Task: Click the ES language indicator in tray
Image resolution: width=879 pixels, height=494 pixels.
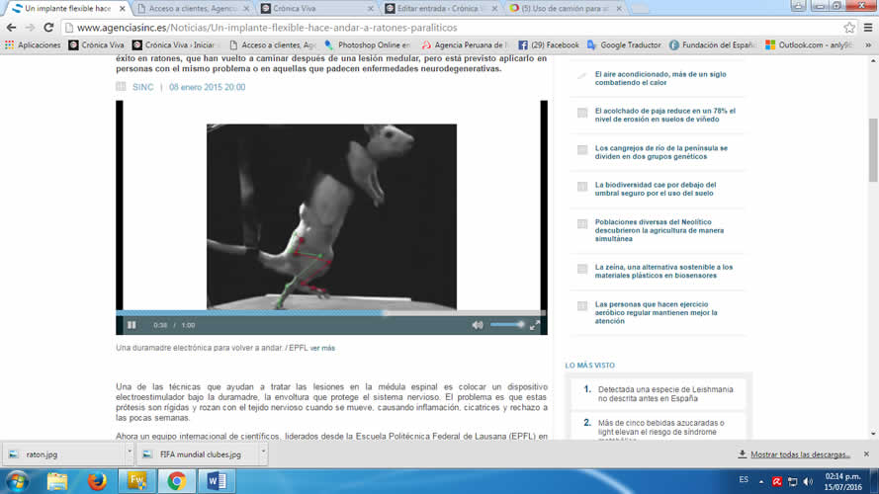Action: [x=744, y=480]
